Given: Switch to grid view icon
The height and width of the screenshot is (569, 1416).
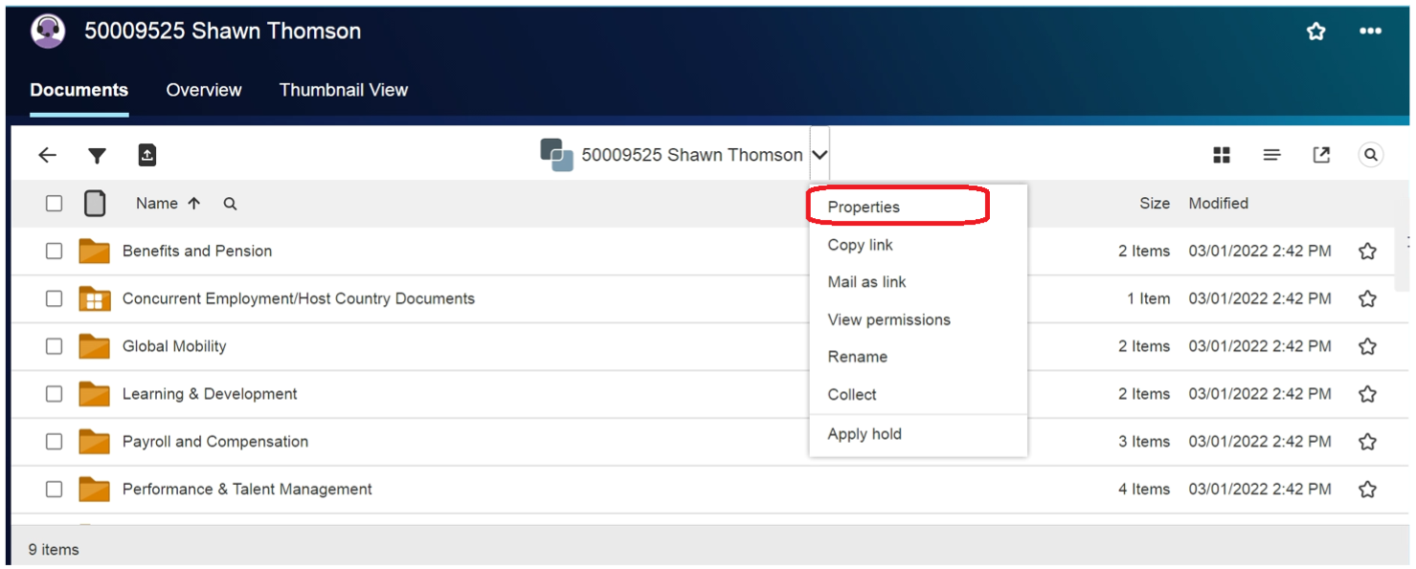Looking at the screenshot, I should pos(1222,155).
